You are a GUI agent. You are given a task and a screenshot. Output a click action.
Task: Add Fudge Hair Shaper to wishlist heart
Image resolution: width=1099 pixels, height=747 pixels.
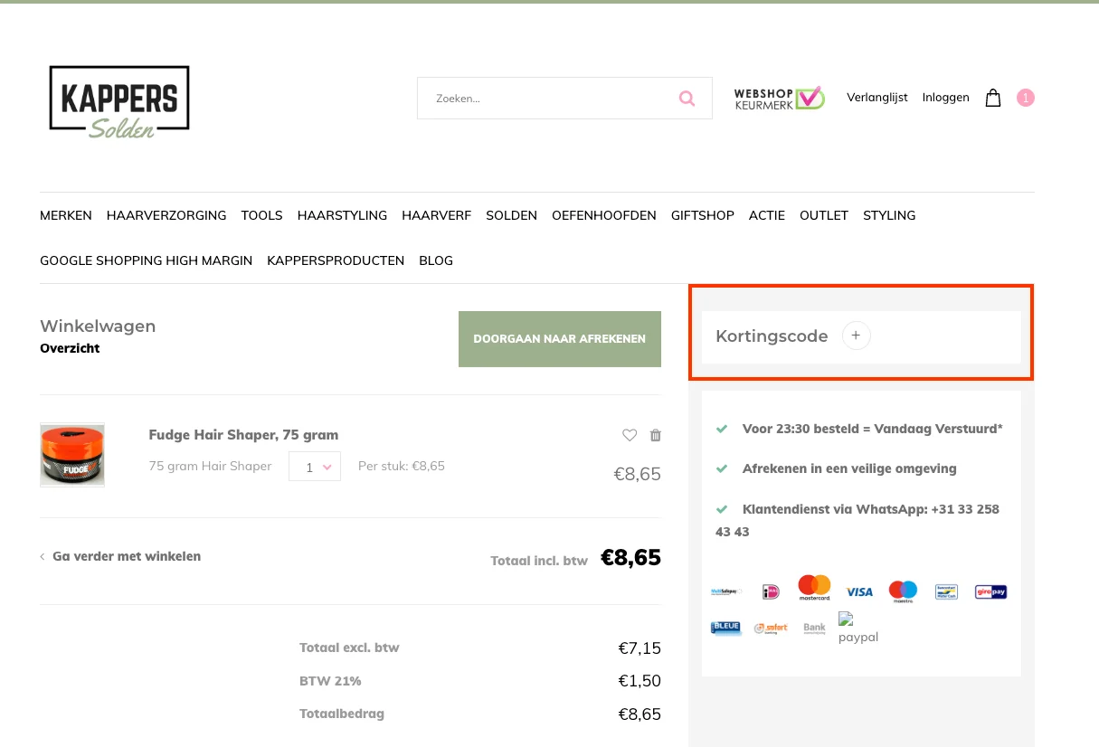pos(630,435)
